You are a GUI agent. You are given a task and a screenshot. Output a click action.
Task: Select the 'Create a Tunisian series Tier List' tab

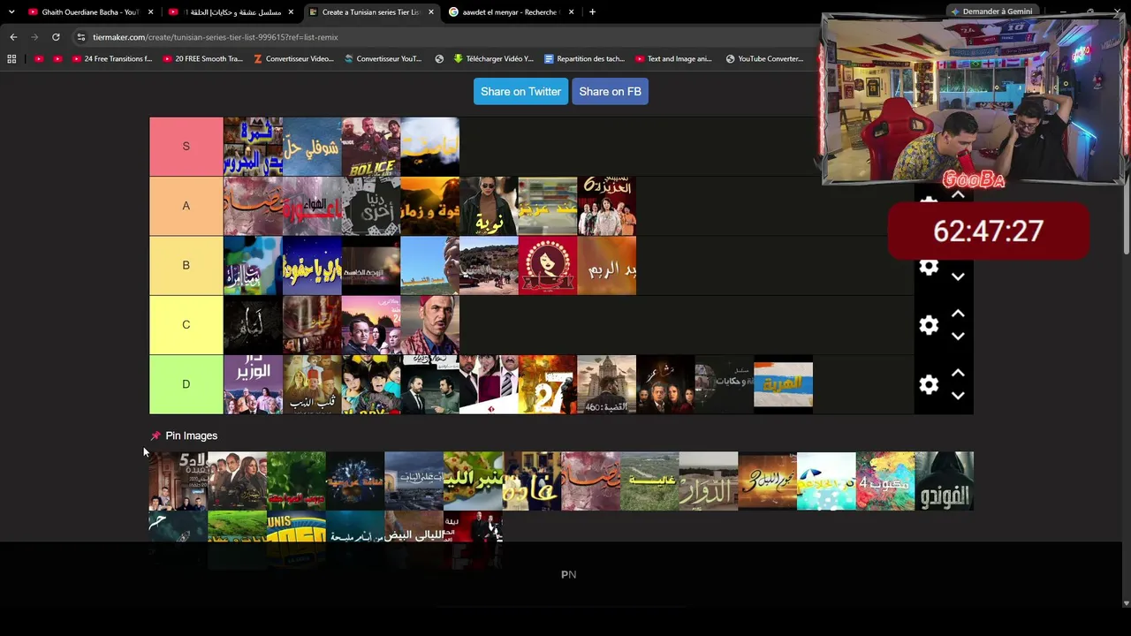(371, 12)
